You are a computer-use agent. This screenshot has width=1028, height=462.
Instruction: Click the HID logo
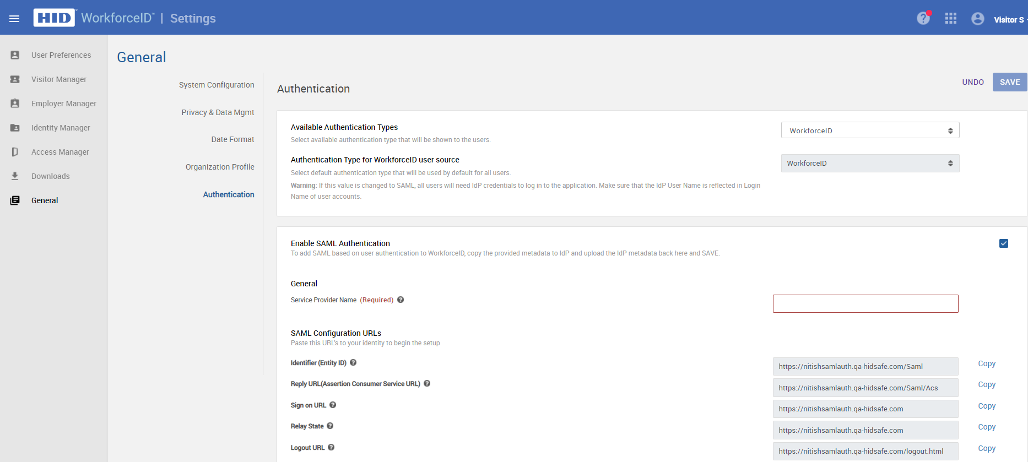click(54, 18)
